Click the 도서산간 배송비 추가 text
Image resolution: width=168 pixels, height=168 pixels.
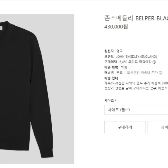(142, 73)
